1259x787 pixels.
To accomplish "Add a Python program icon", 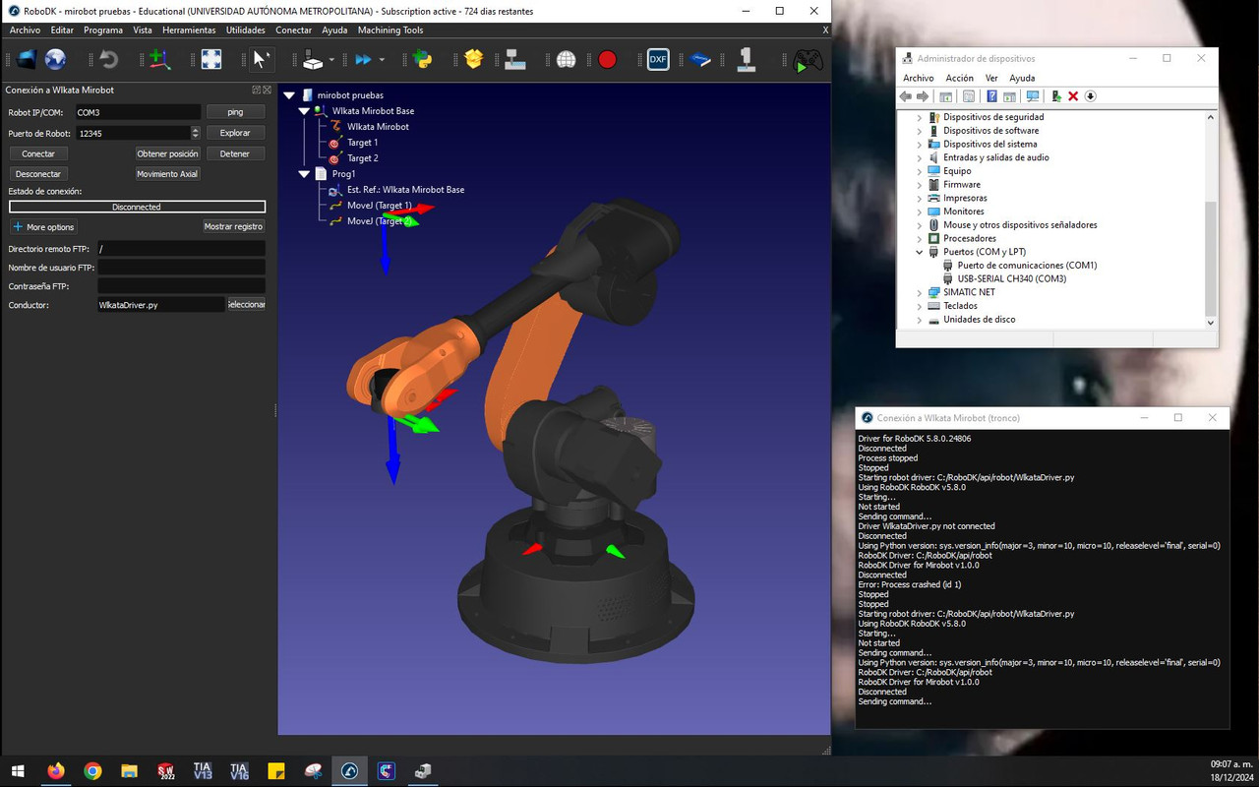I will 423,60.
